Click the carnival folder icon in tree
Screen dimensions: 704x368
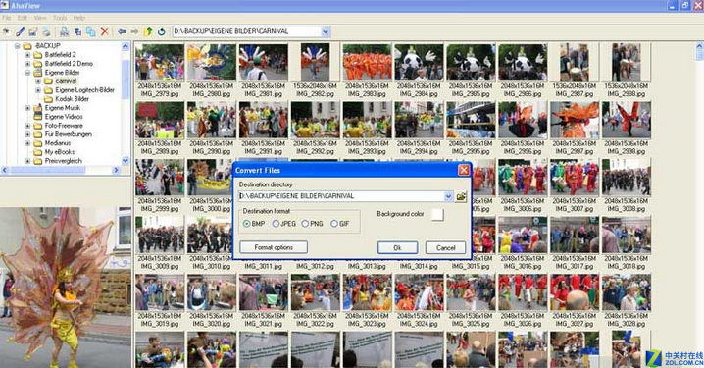coord(48,81)
